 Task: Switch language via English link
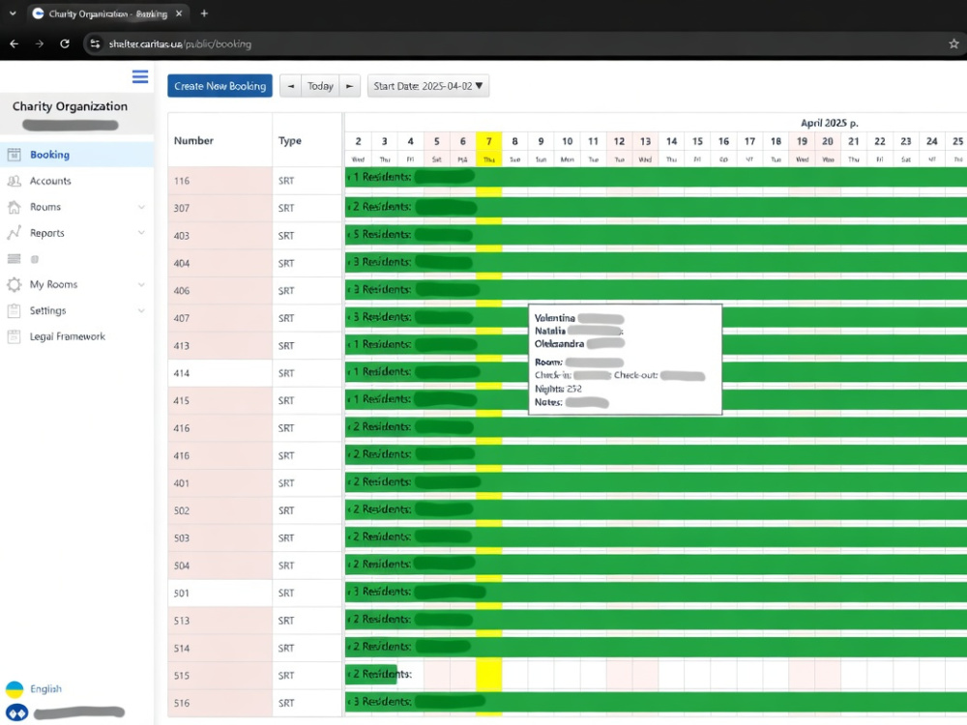[x=45, y=689]
